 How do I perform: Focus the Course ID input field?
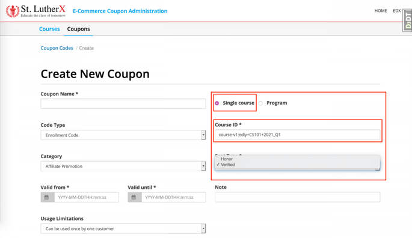pyautogui.click(x=298, y=135)
